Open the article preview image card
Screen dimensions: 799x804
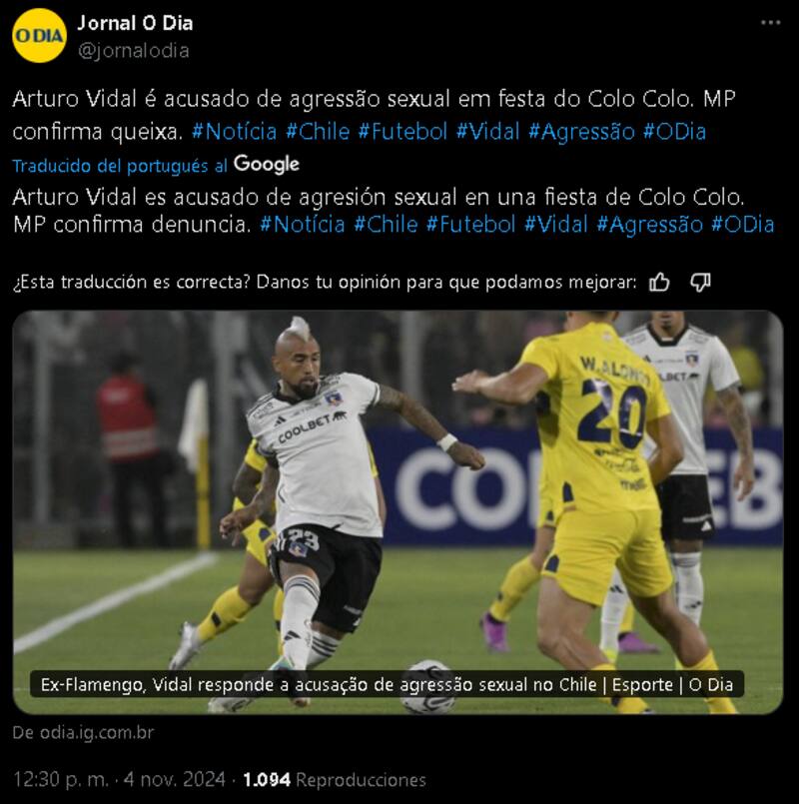398,511
